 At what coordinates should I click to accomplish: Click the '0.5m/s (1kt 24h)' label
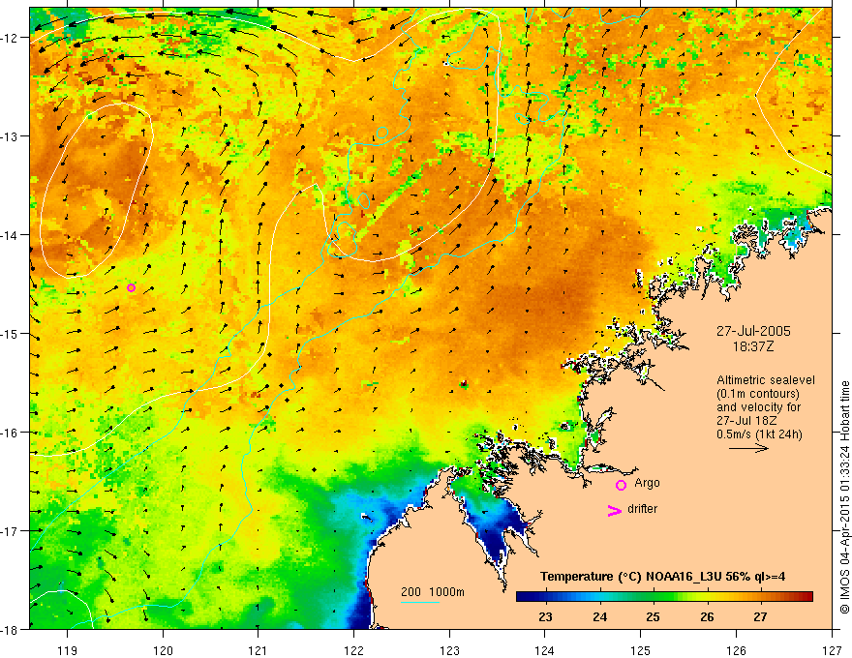[x=759, y=434]
